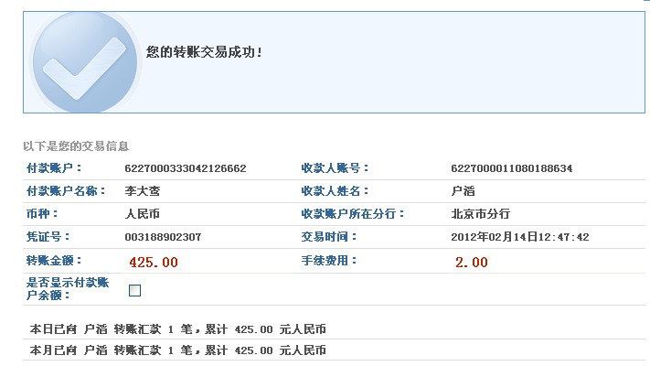This screenshot has height=377, width=650.
Task: Click the red transfer amount 425.00
Action: coord(154,262)
